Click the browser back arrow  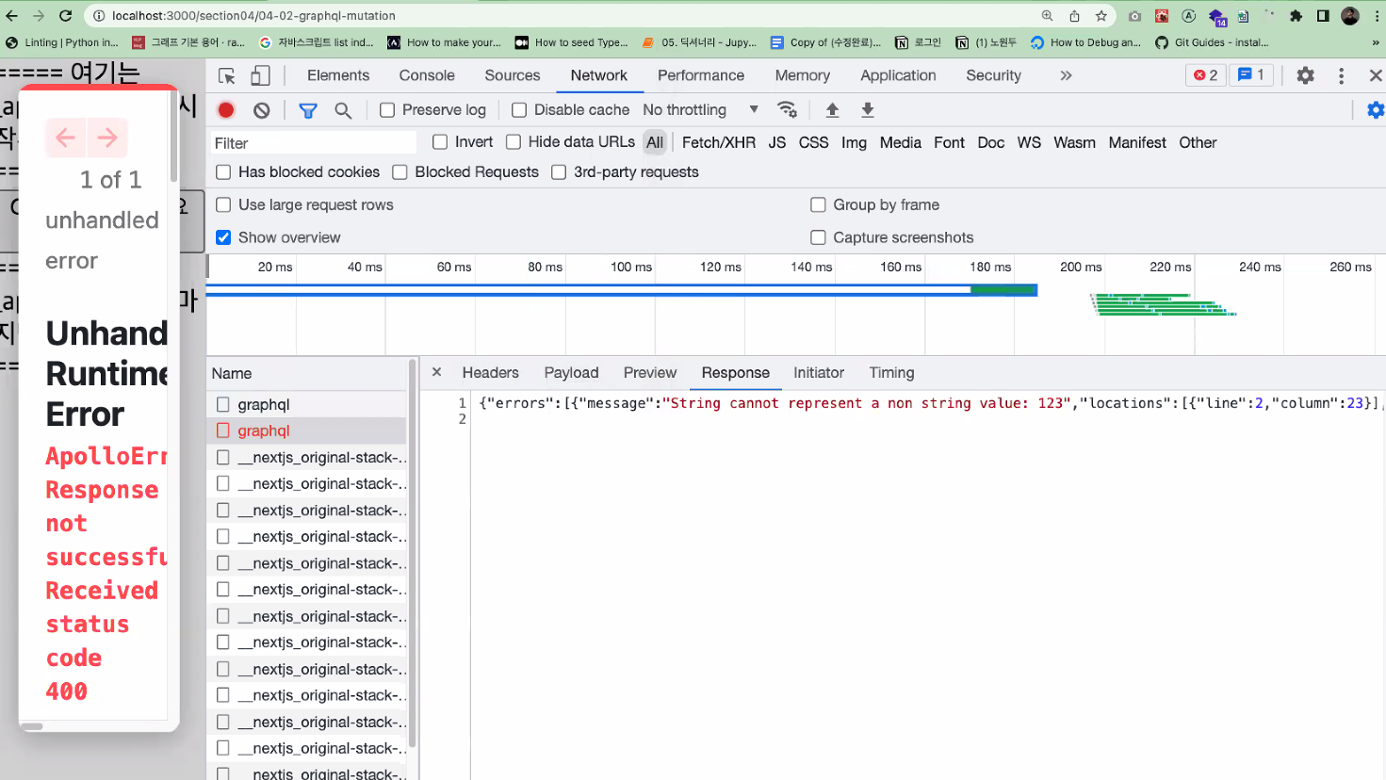coord(11,16)
